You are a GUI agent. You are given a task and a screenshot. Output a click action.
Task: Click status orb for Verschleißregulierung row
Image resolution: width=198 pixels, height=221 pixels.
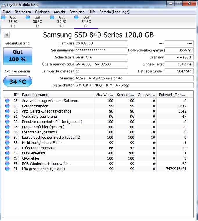[7, 116]
